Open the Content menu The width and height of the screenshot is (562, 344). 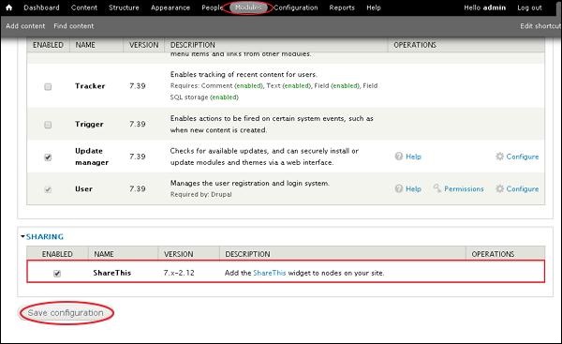pyautogui.click(x=84, y=7)
